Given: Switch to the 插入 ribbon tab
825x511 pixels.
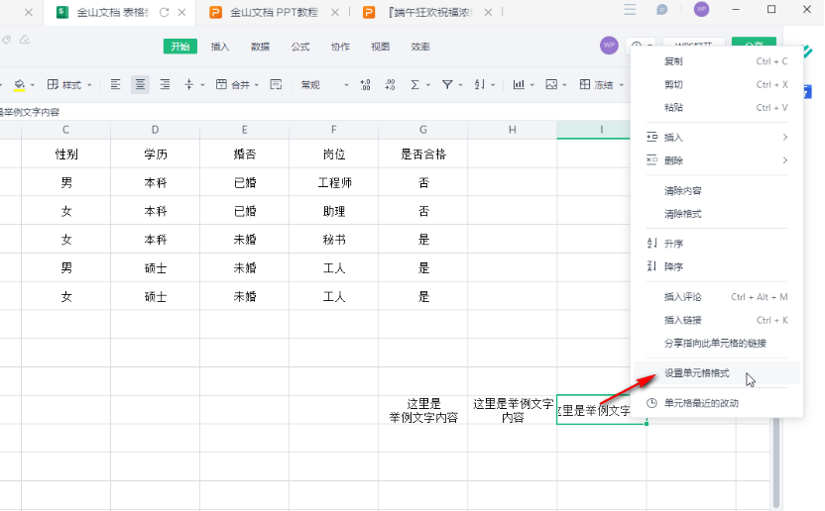Looking at the screenshot, I should (x=220, y=47).
